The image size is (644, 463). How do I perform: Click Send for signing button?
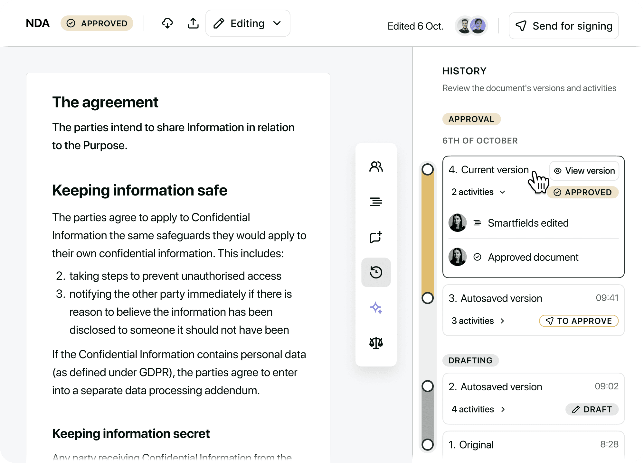563,26
